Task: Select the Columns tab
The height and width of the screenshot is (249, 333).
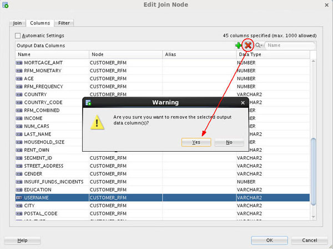Action: [x=40, y=23]
